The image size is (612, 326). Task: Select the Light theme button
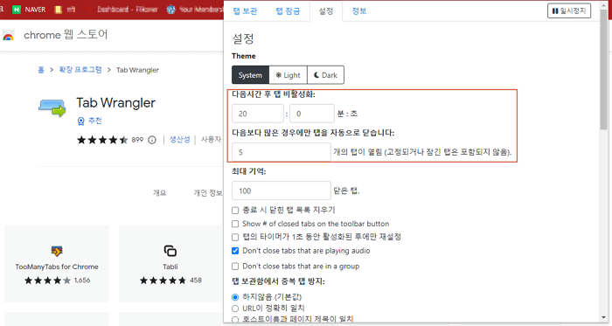288,75
